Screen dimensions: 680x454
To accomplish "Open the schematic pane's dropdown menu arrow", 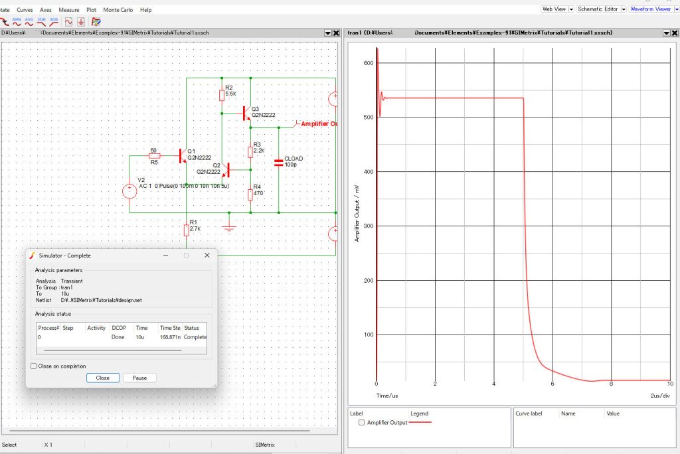I will coord(327,33).
